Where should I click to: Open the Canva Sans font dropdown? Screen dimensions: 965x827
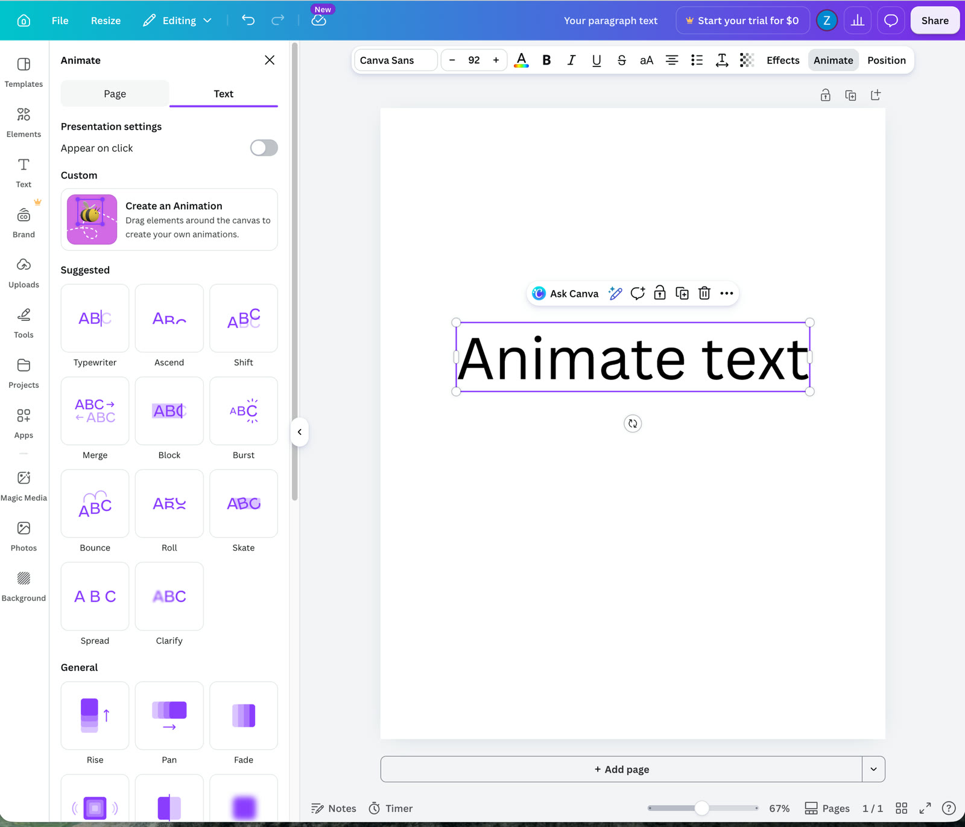click(x=396, y=60)
